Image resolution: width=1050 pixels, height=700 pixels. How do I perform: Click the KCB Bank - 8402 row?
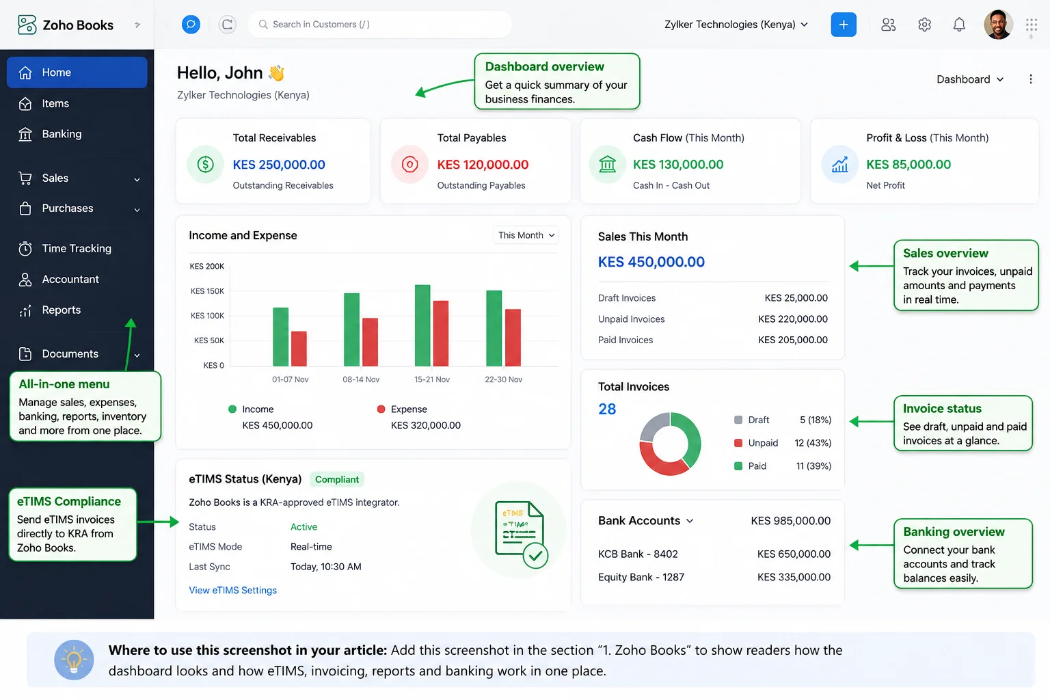coord(714,554)
